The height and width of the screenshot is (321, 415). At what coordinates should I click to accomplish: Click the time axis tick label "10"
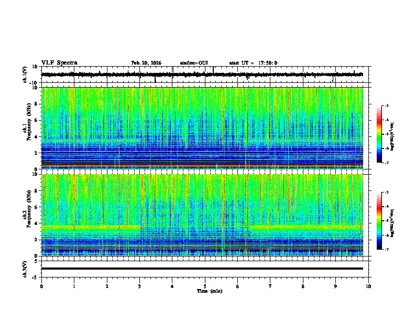click(x=368, y=286)
